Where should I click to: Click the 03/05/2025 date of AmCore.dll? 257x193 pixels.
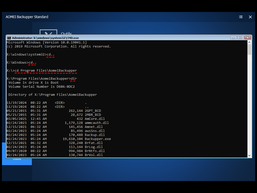(17, 119)
